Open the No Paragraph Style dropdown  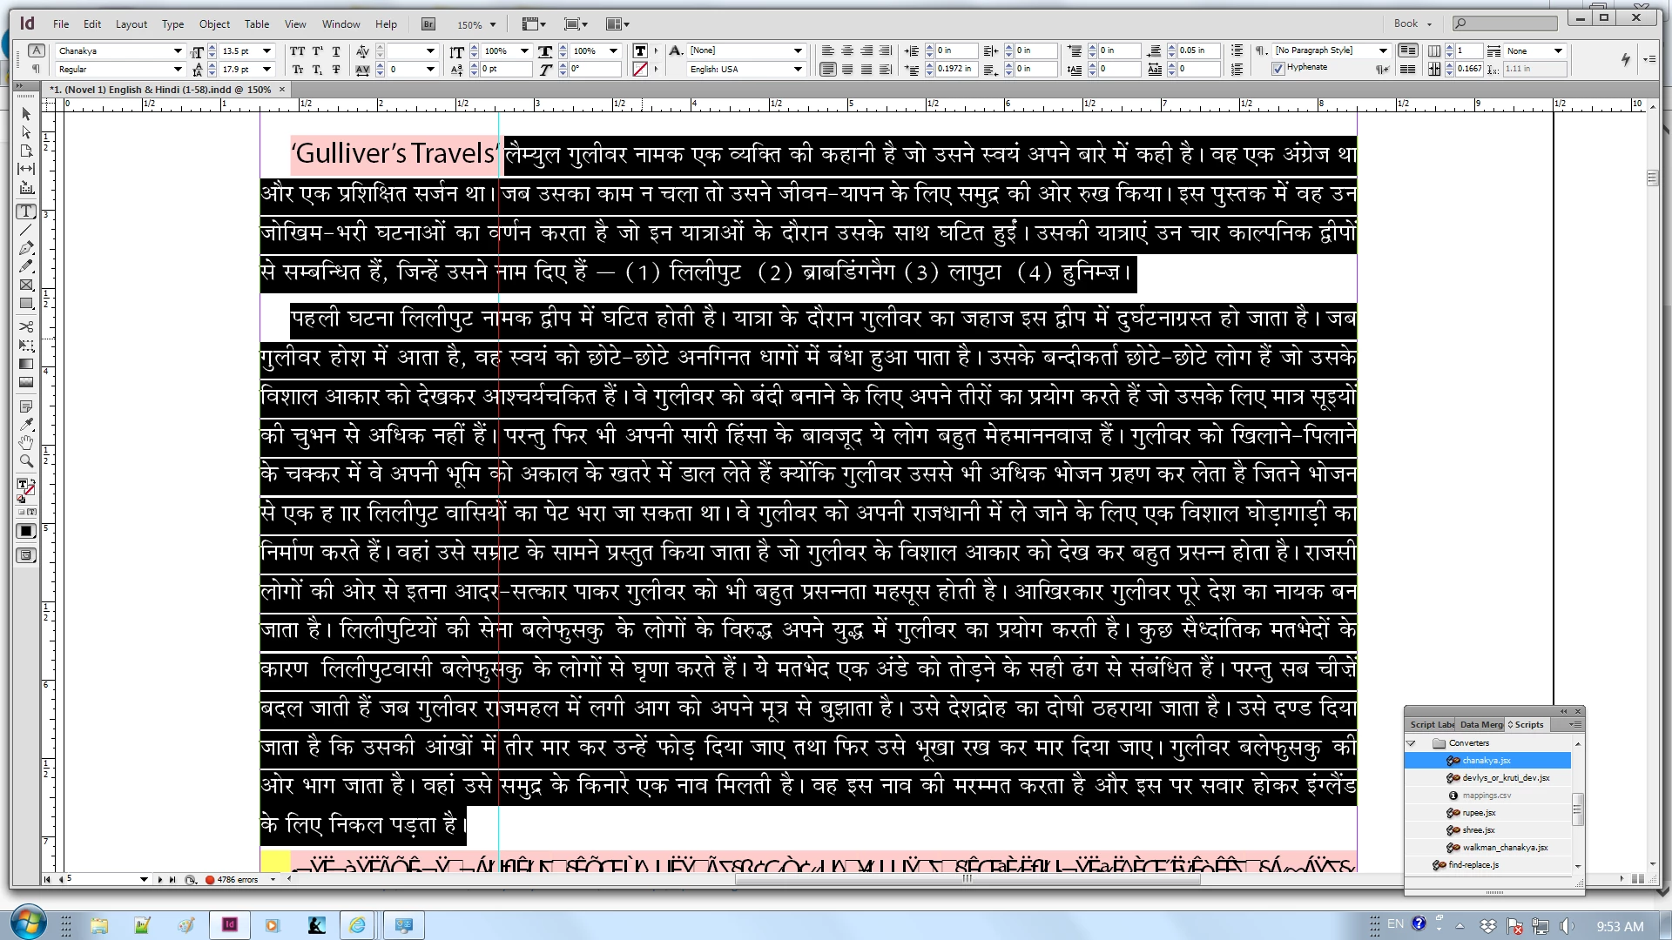[x=1383, y=50]
